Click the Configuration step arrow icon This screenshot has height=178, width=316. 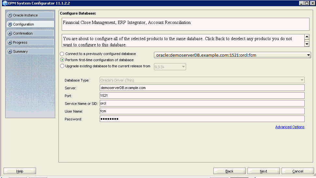[10, 24]
